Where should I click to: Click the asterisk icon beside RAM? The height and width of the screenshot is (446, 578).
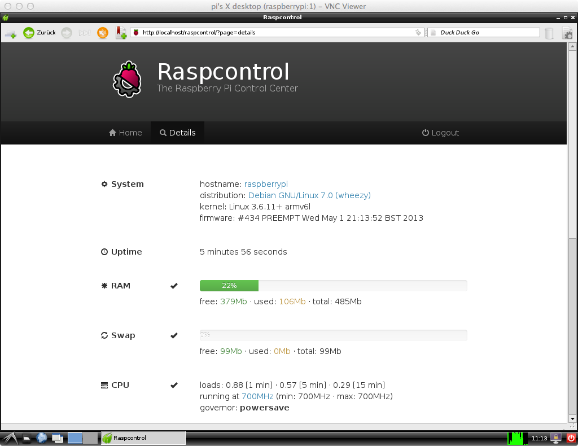pyautogui.click(x=104, y=286)
